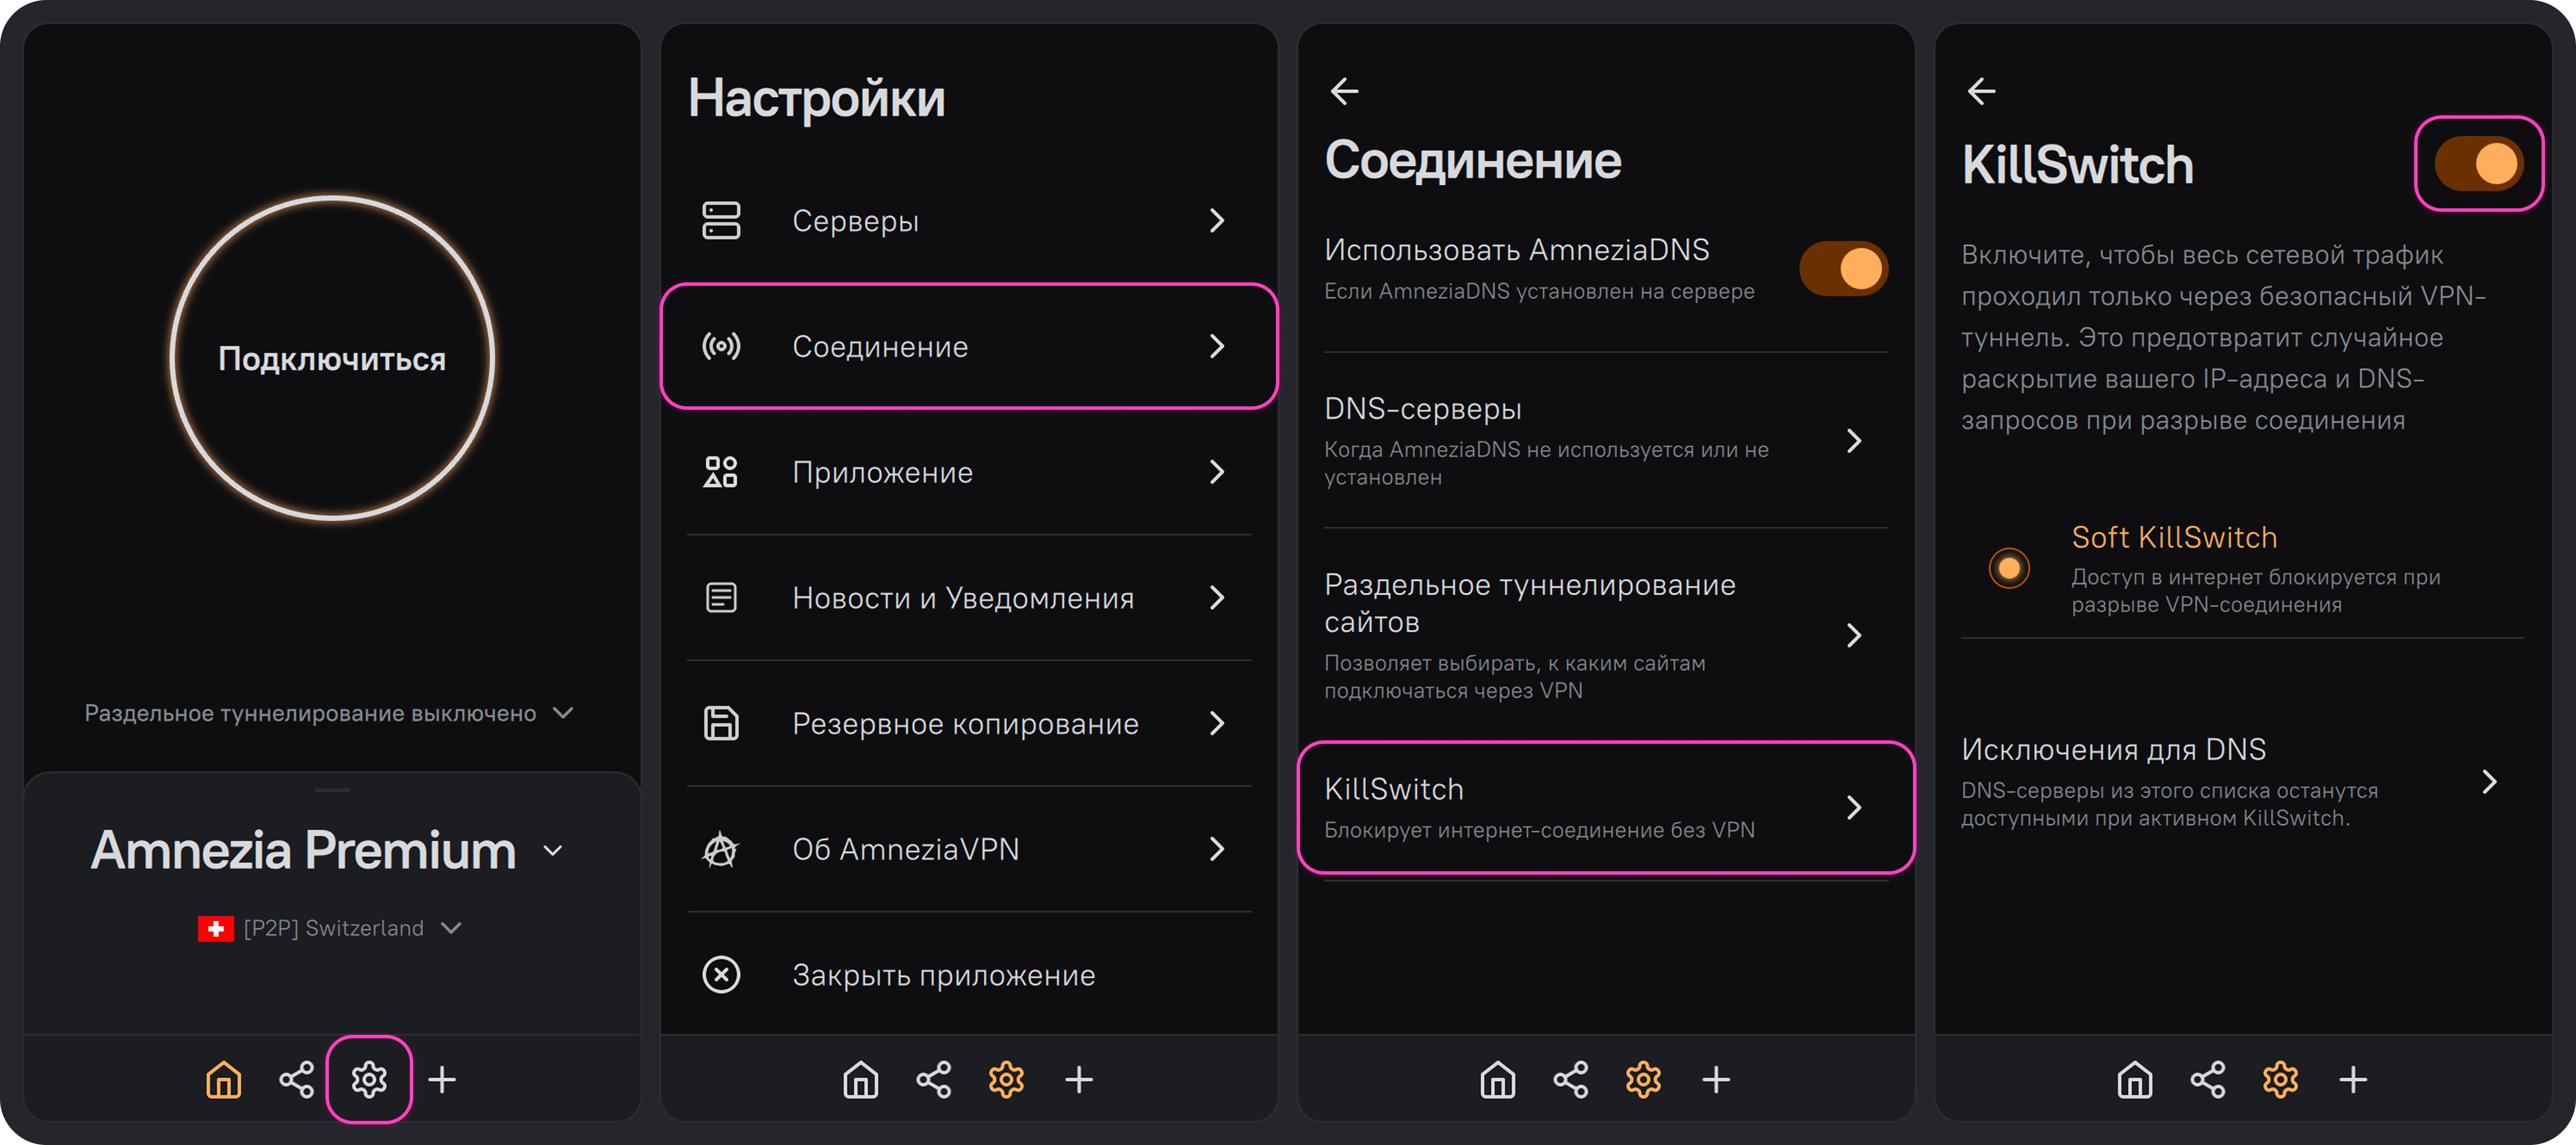Image resolution: width=2576 pixels, height=1145 pixels.
Task: Turn off the KillSwitch main toggle
Action: pyautogui.click(x=2478, y=164)
